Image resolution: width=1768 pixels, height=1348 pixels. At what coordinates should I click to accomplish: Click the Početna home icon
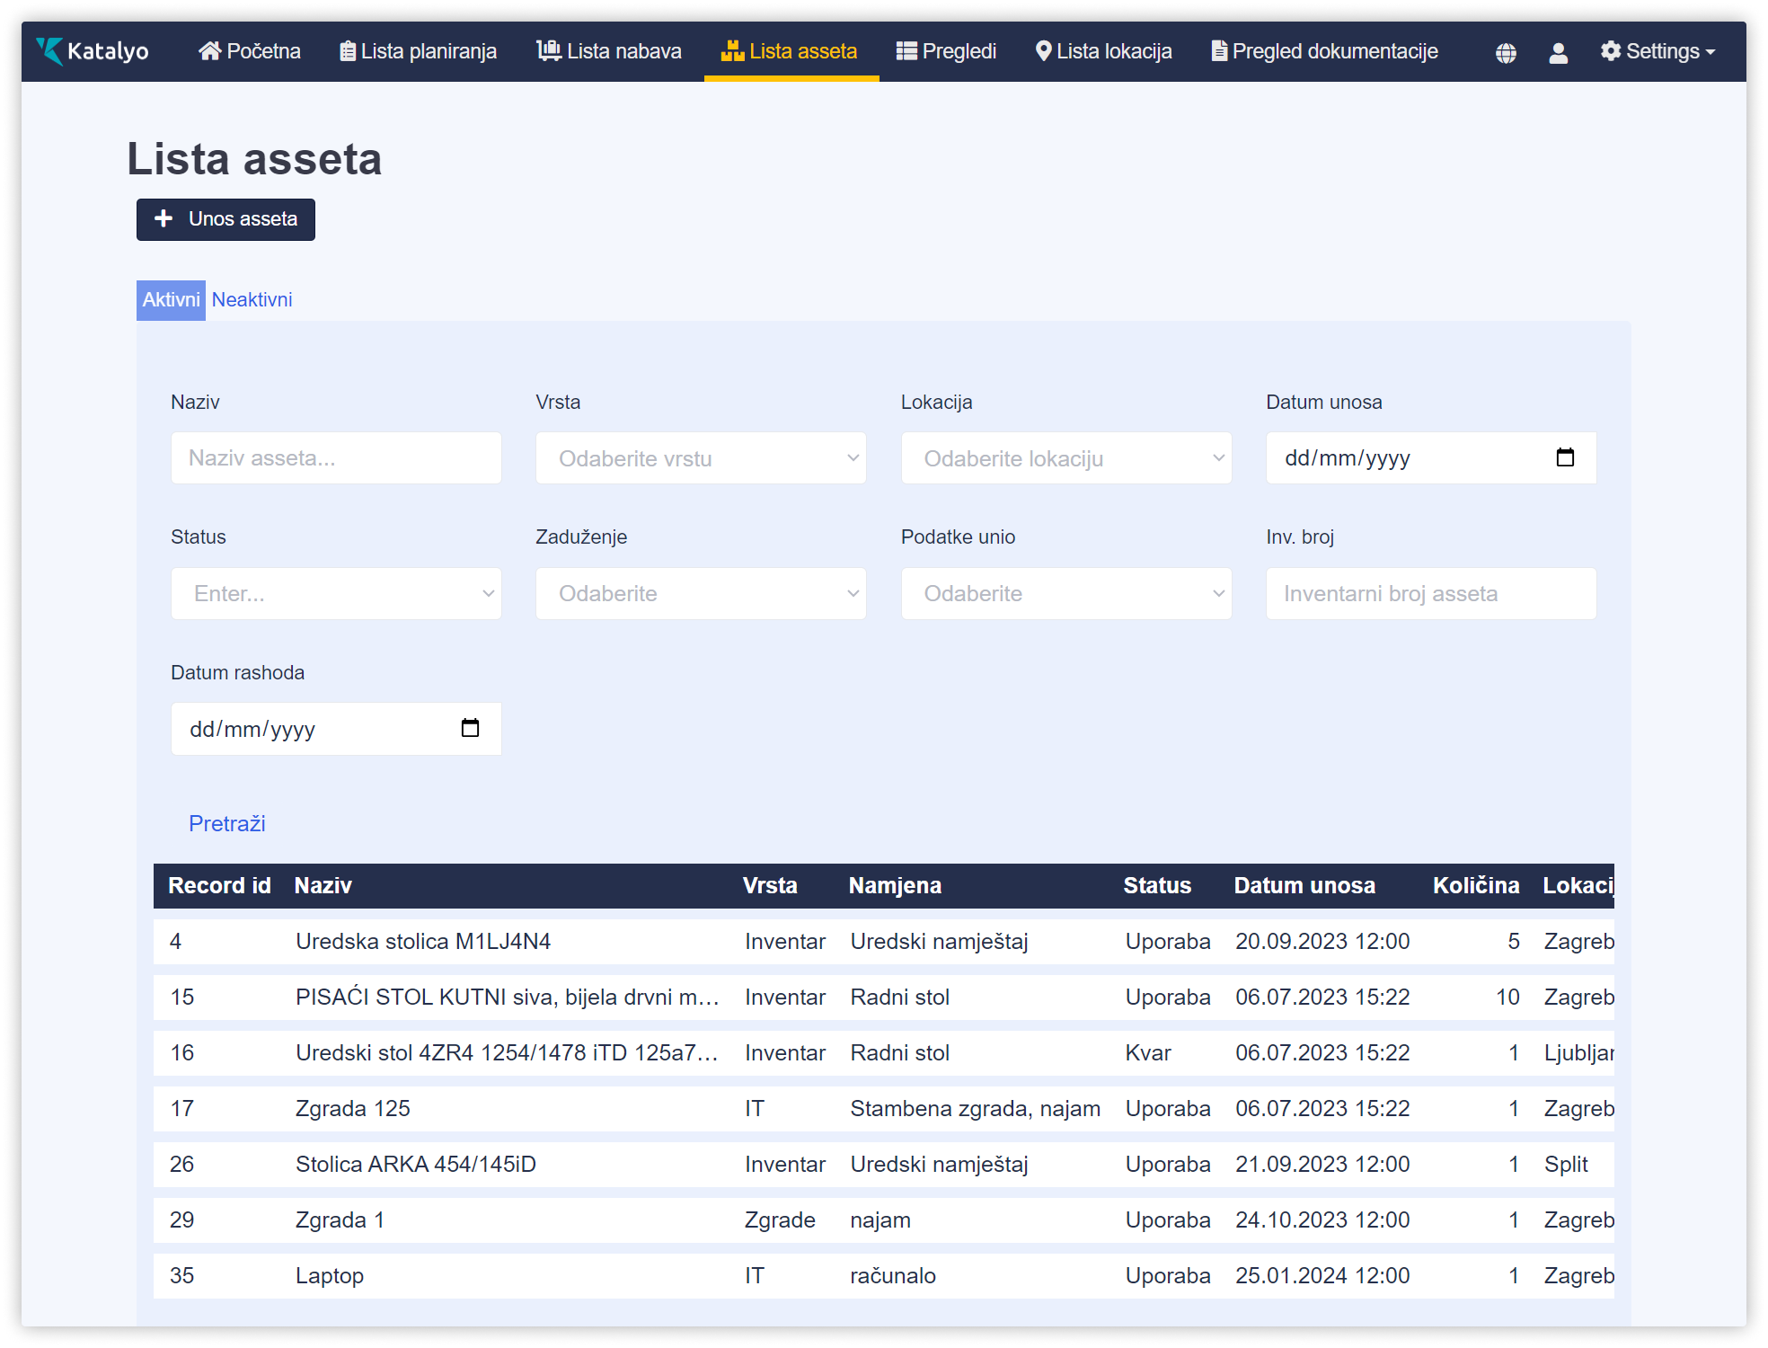coord(209,51)
